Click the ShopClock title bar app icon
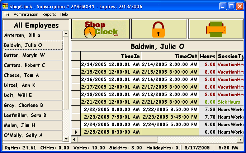The width and height of the screenshot is (246, 153). tap(5, 6)
